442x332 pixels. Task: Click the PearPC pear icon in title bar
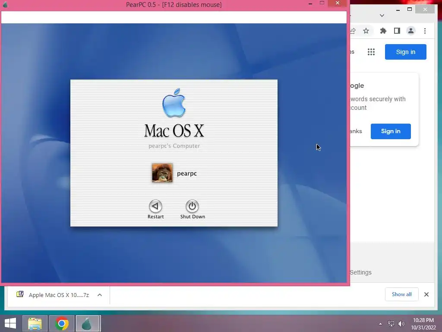(x=5, y=5)
